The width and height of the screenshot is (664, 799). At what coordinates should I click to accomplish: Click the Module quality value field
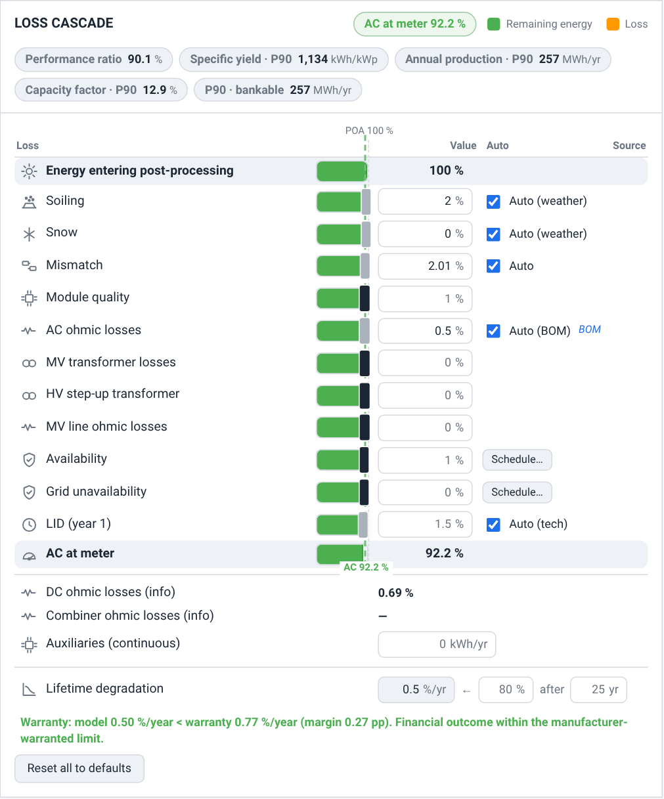coord(425,299)
